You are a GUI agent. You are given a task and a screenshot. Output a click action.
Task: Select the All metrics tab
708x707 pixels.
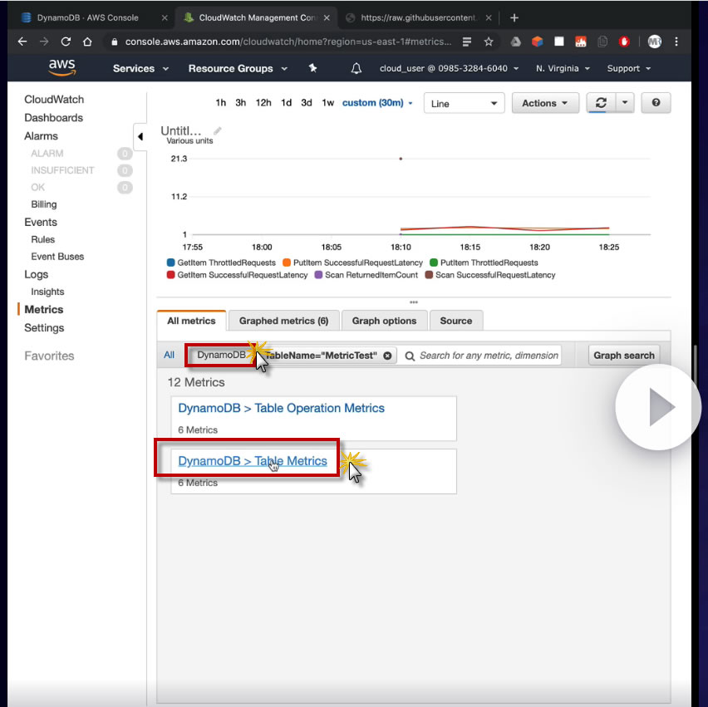click(191, 321)
